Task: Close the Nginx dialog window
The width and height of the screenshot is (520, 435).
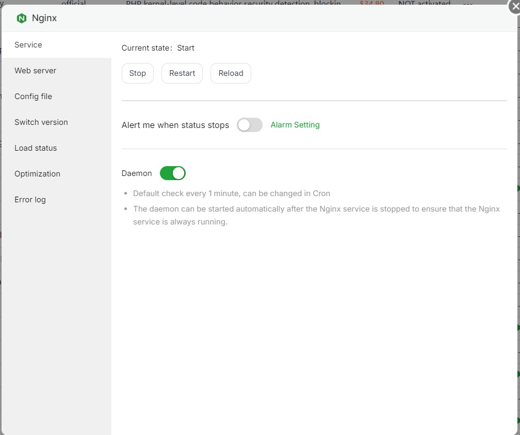Action: [515, 6]
